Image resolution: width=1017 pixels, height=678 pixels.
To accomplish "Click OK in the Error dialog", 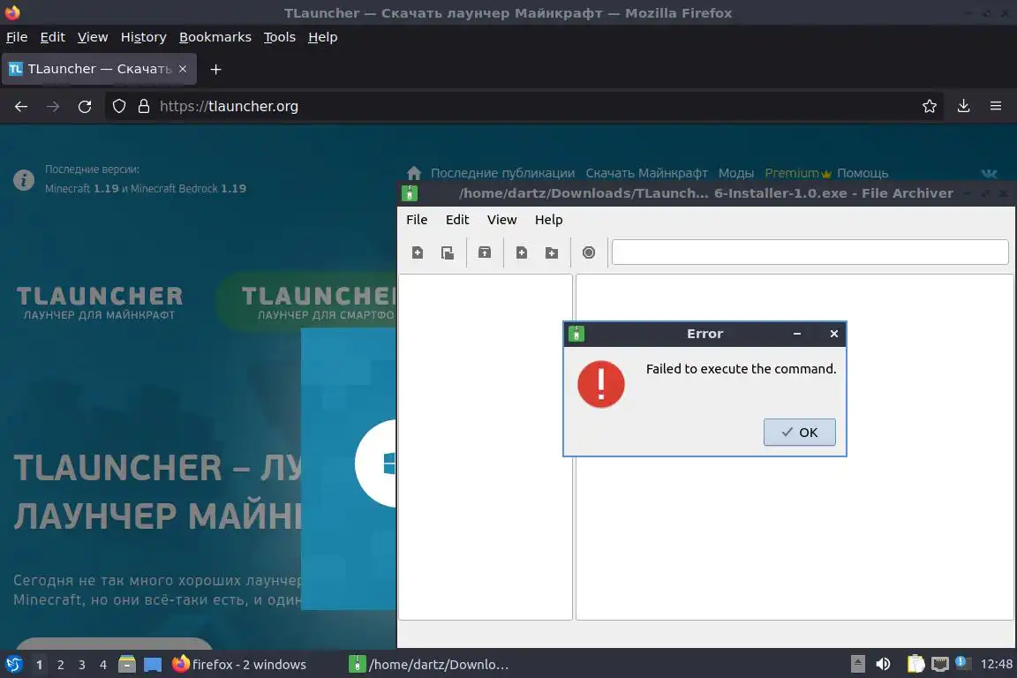I will tap(799, 432).
